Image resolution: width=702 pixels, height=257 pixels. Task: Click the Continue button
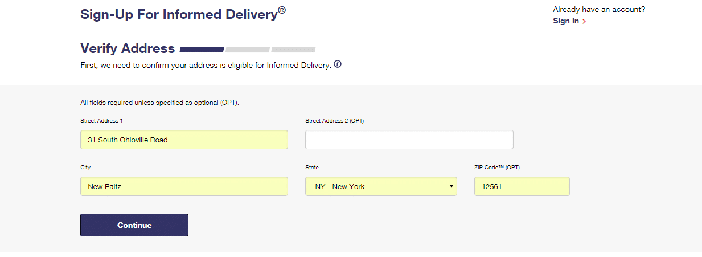point(134,225)
